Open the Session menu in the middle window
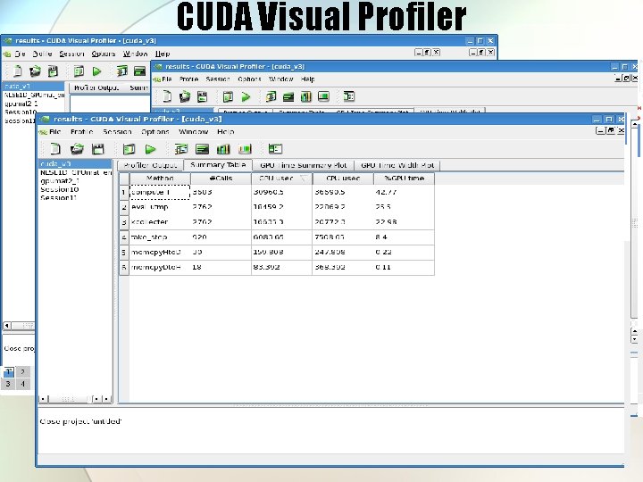This screenshot has height=482, width=643. 217,79
